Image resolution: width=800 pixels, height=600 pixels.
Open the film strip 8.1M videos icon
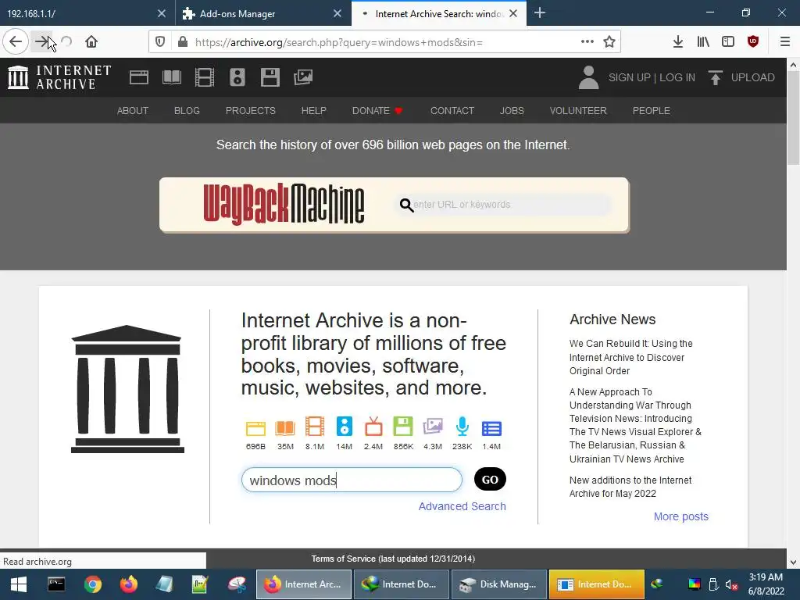[x=315, y=427]
